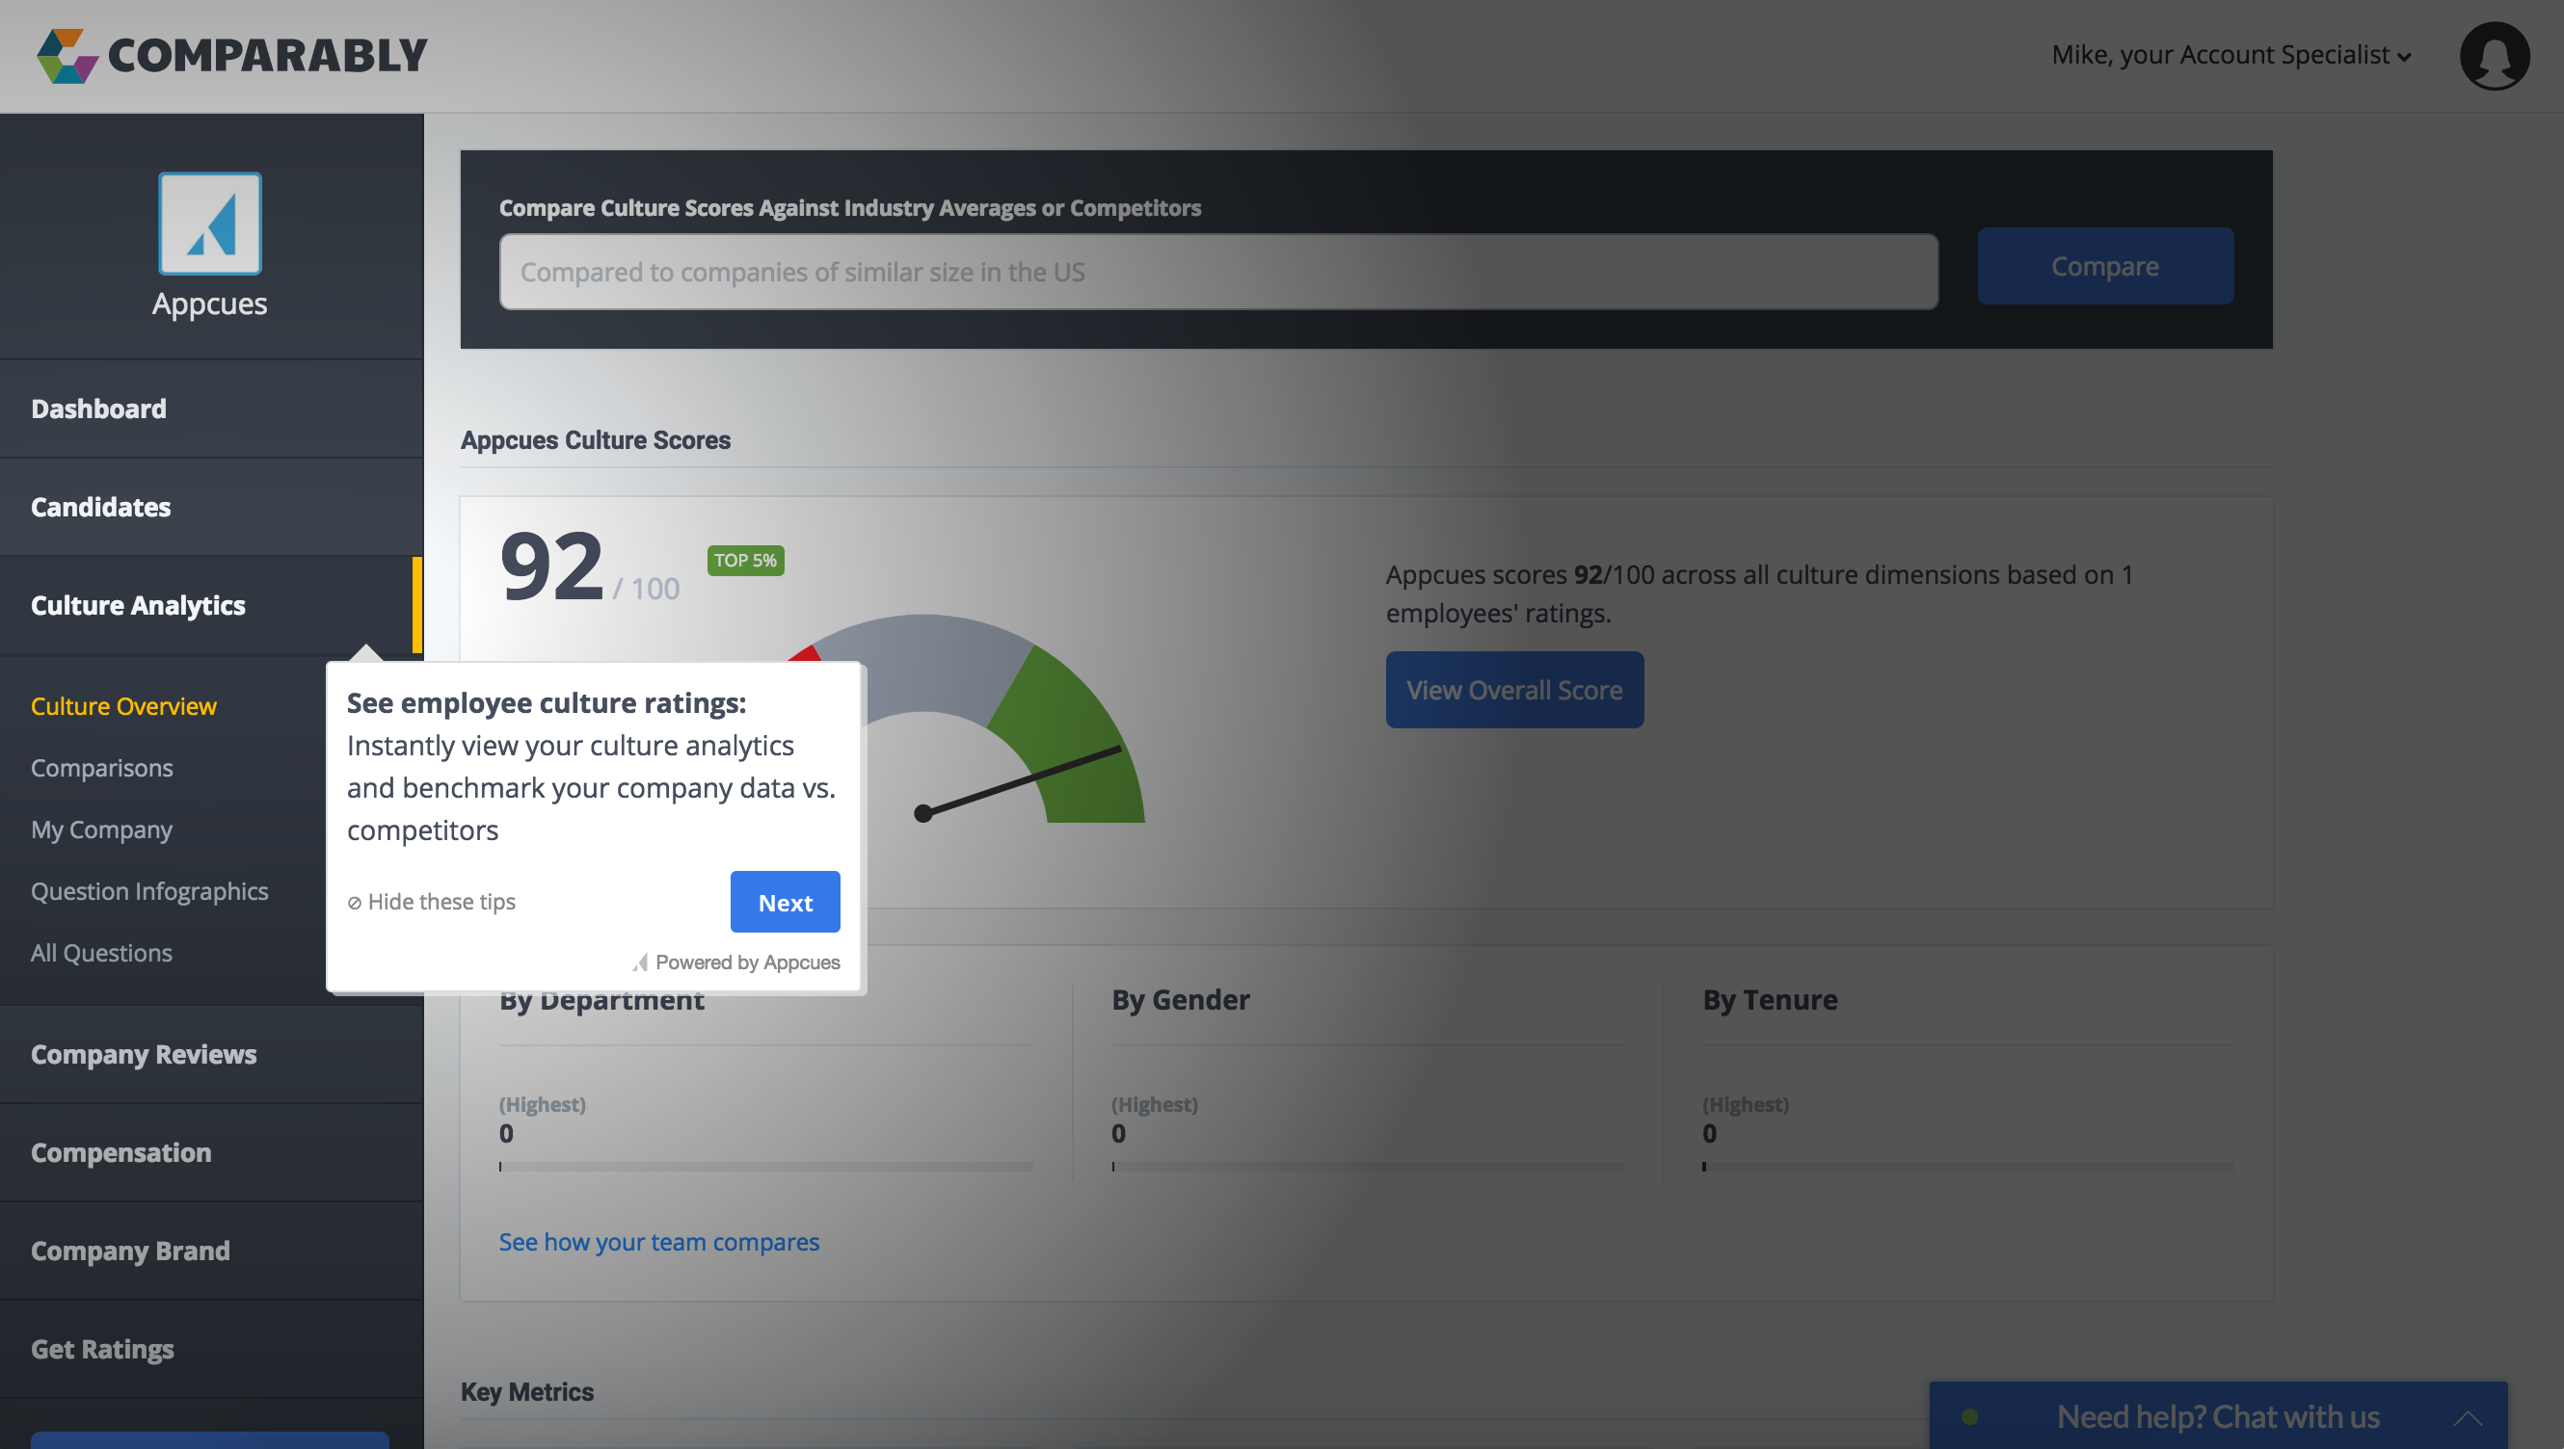
Task: Click the By Tenure heading
Action: (x=1771, y=1000)
